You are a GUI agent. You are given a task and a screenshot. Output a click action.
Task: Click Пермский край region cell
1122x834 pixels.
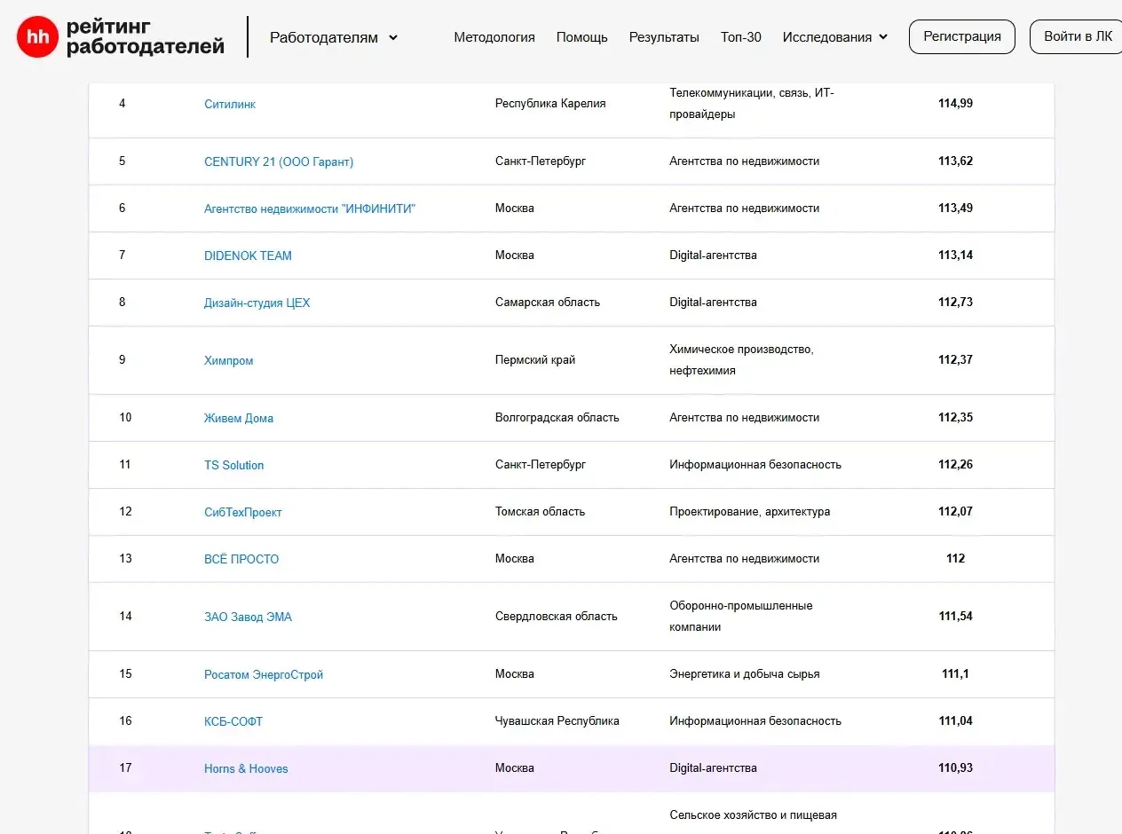(x=535, y=359)
